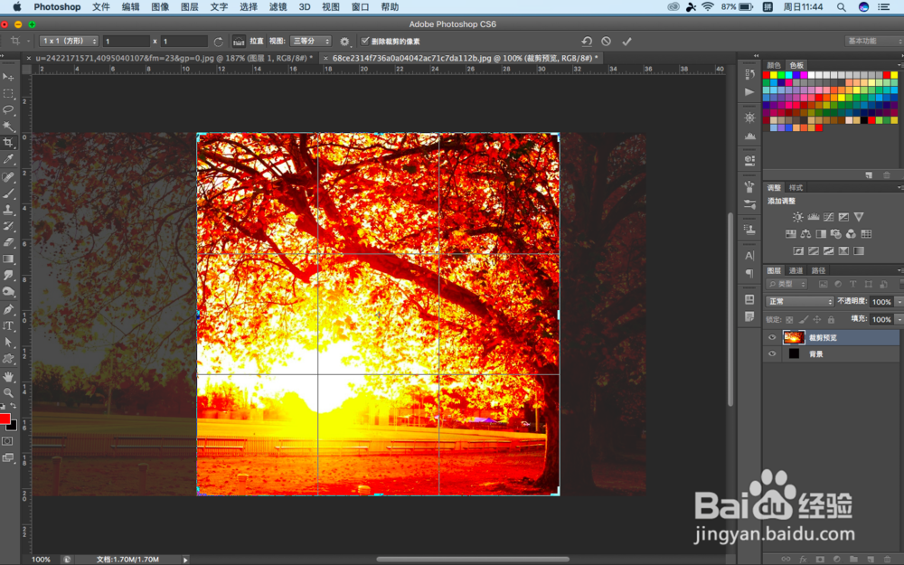Image resolution: width=904 pixels, height=565 pixels.
Task: Toggle lock image pixels brush icon
Action: tap(804, 319)
